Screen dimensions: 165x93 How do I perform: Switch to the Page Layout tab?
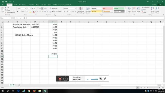[x=23, y=5]
